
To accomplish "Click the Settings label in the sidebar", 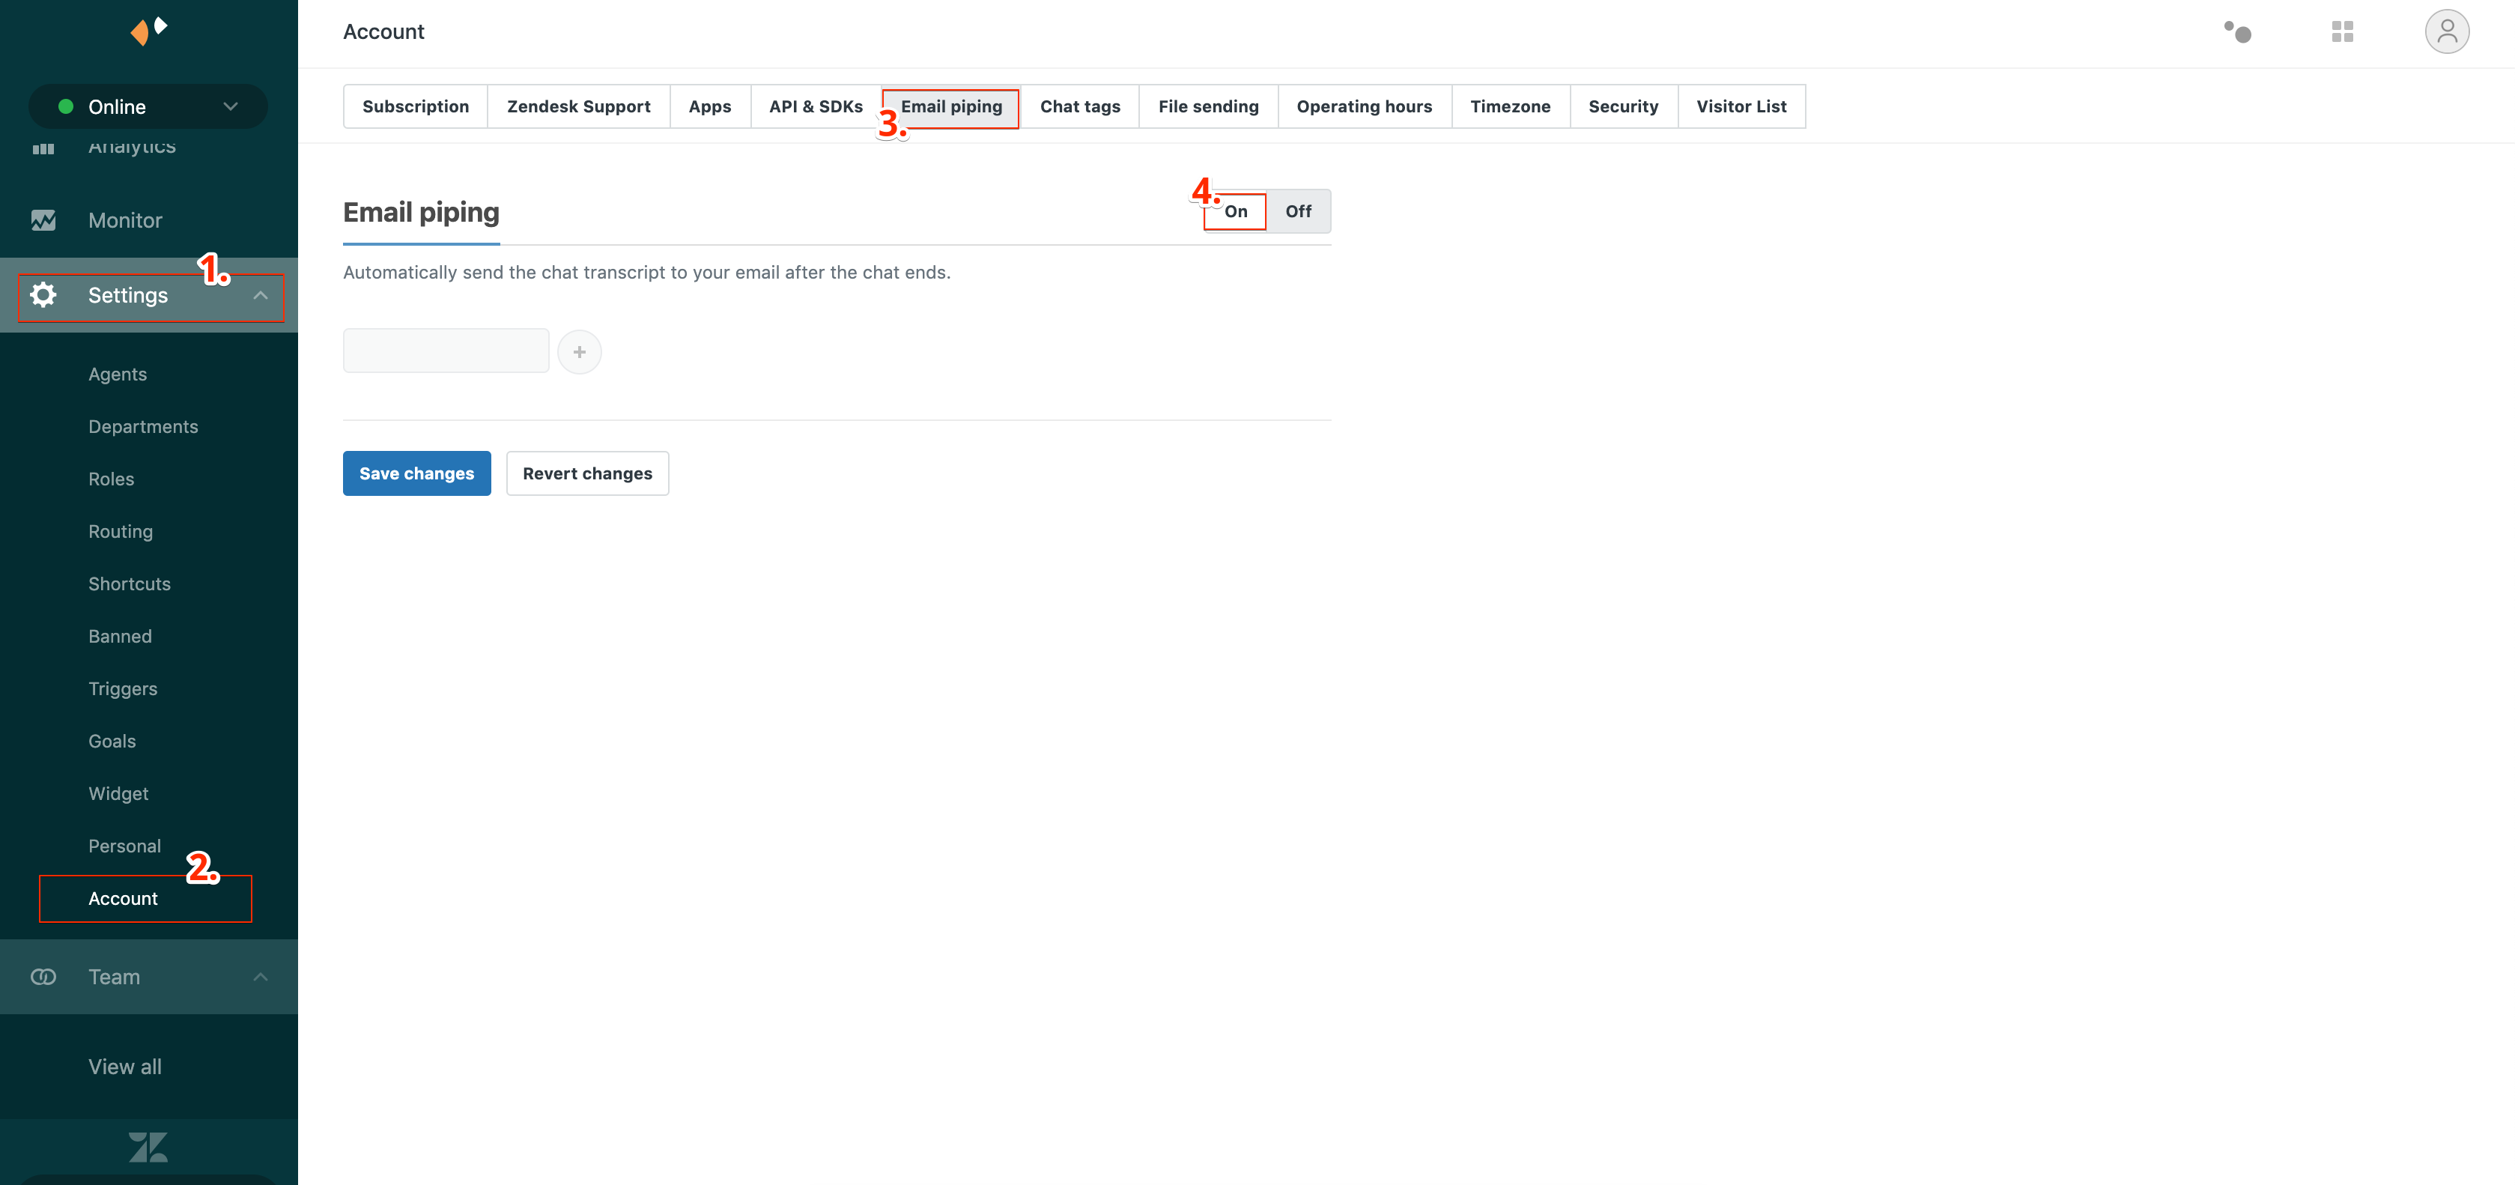I will 128,295.
